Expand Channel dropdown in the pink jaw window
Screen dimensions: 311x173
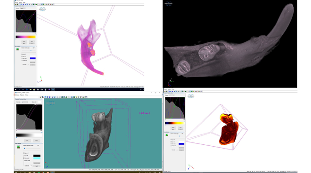[x=23, y=8]
